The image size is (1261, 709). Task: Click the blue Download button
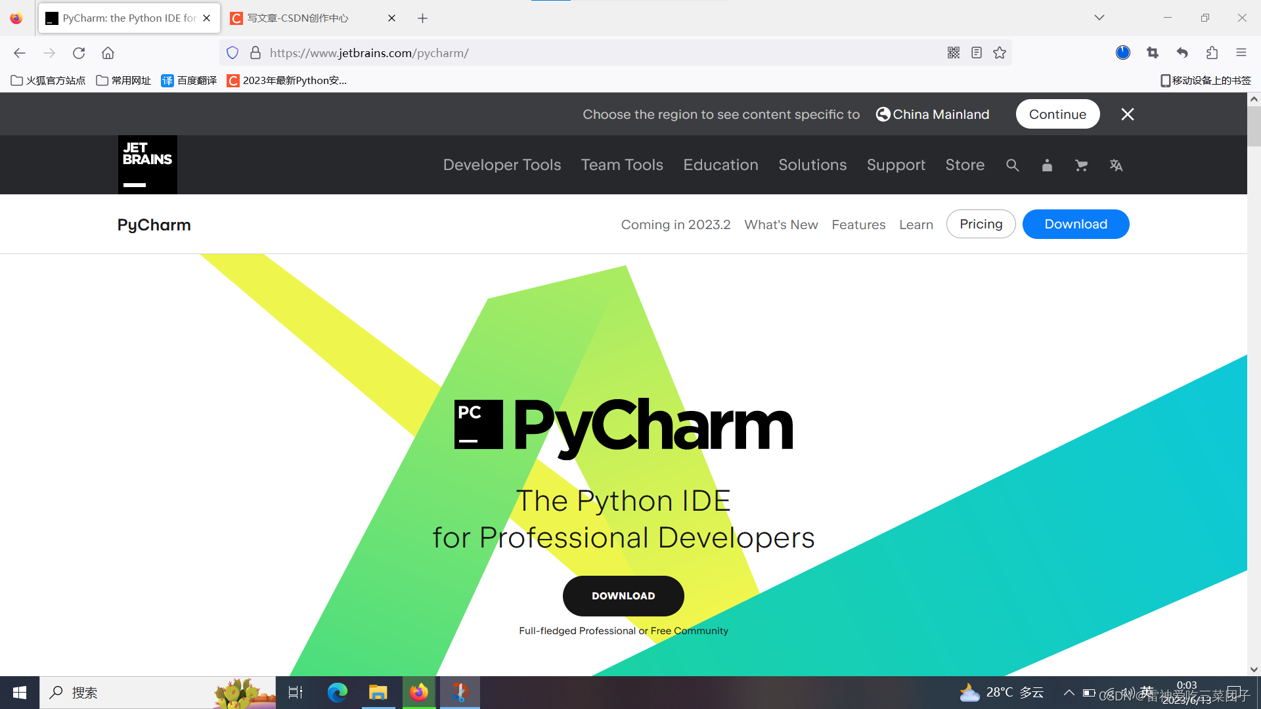click(1076, 225)
